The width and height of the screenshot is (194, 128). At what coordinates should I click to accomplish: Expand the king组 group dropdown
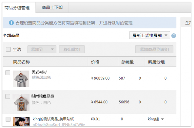tap(162, 119)
